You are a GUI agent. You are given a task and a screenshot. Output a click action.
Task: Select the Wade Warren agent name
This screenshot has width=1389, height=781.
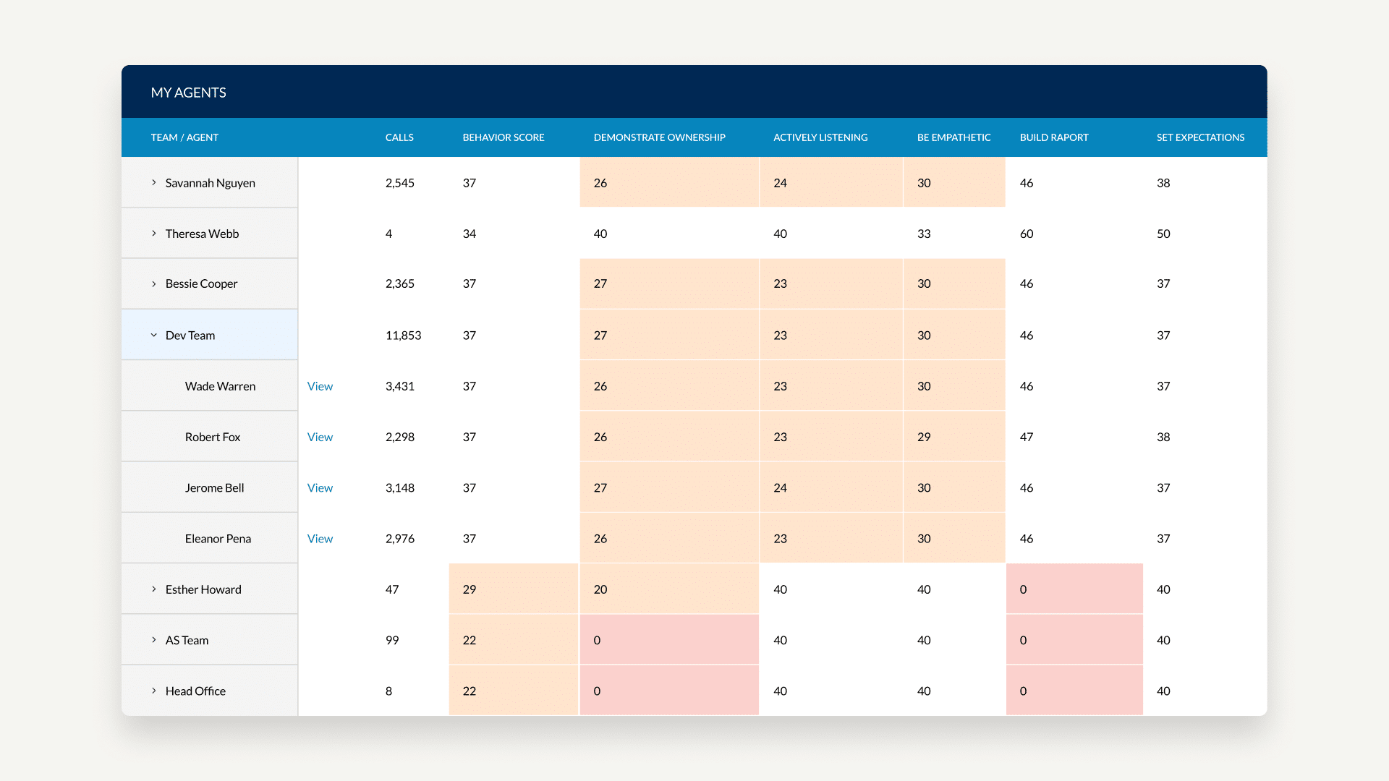220,386
